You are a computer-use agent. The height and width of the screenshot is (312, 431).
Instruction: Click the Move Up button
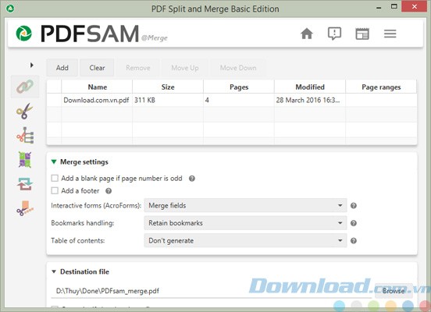(x=185, y=68)
